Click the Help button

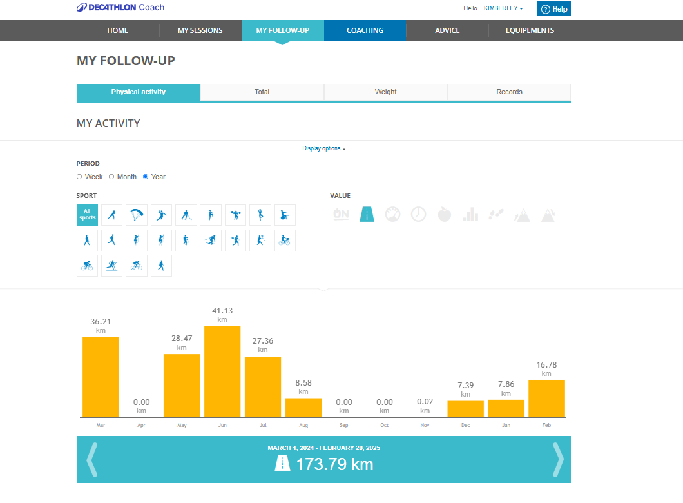coord(554,9)
